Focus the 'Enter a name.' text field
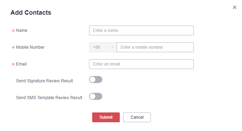This screenshot has width=242, height=131. click(141, 30)
